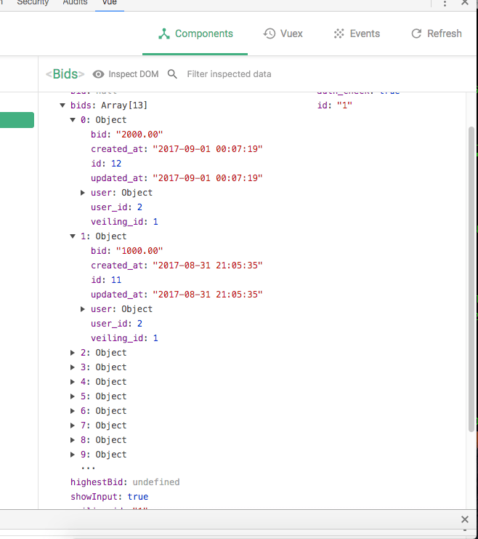
Task: Expand the 7: Object node
Action: pyautogui.click(x=73, y=426)
